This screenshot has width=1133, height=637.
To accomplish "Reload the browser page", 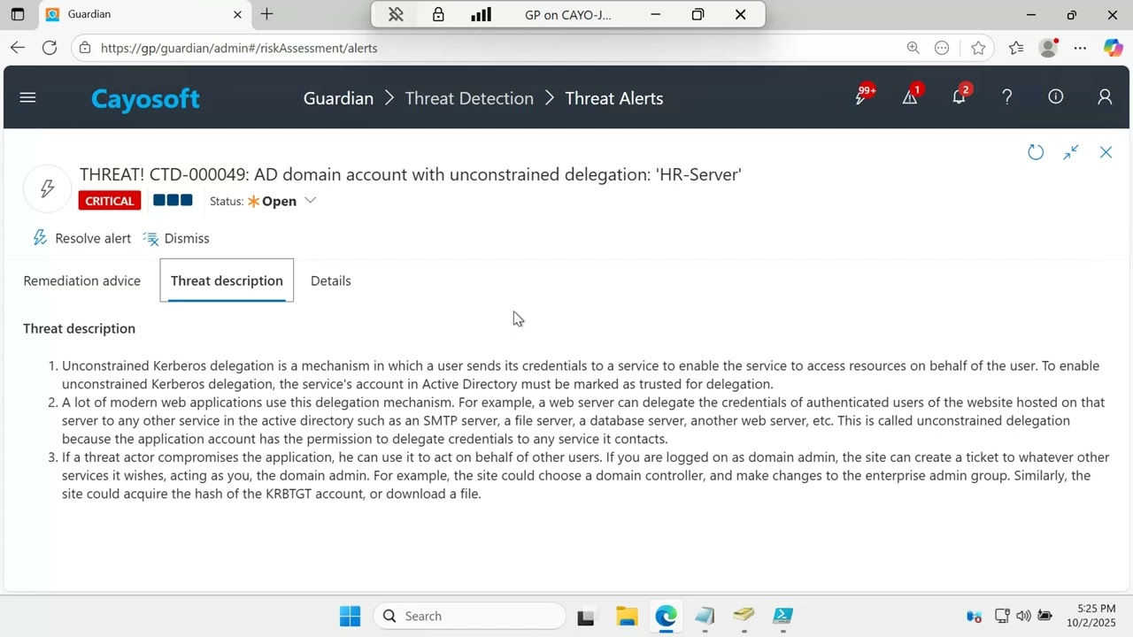I will pos(50,48).
